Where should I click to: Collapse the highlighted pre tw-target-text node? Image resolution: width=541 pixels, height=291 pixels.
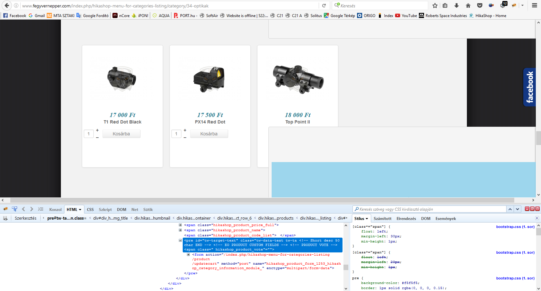[x=180, y=241]
